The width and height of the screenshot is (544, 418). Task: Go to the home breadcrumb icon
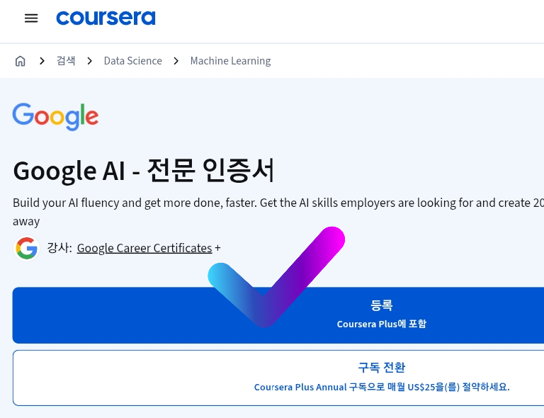click(20, 61)
